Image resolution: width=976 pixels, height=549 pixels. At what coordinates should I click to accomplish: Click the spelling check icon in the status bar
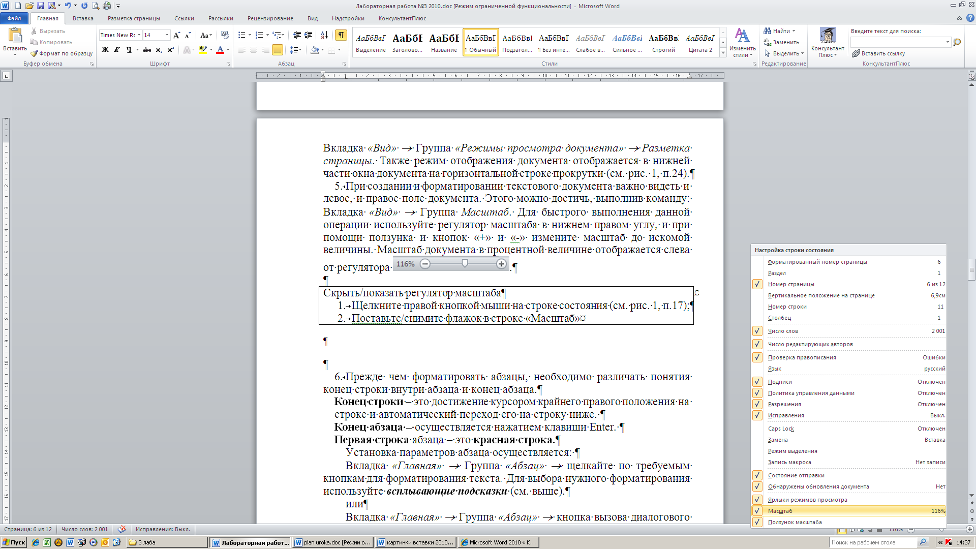tap(121, 529)
